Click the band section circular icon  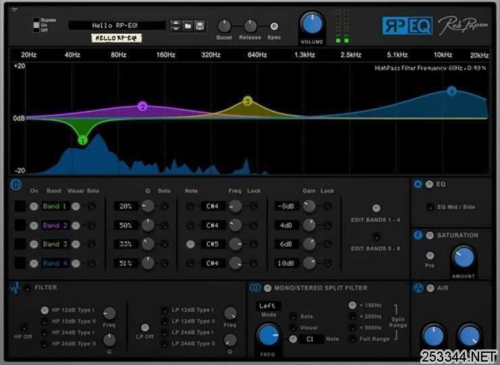point(16,185)
